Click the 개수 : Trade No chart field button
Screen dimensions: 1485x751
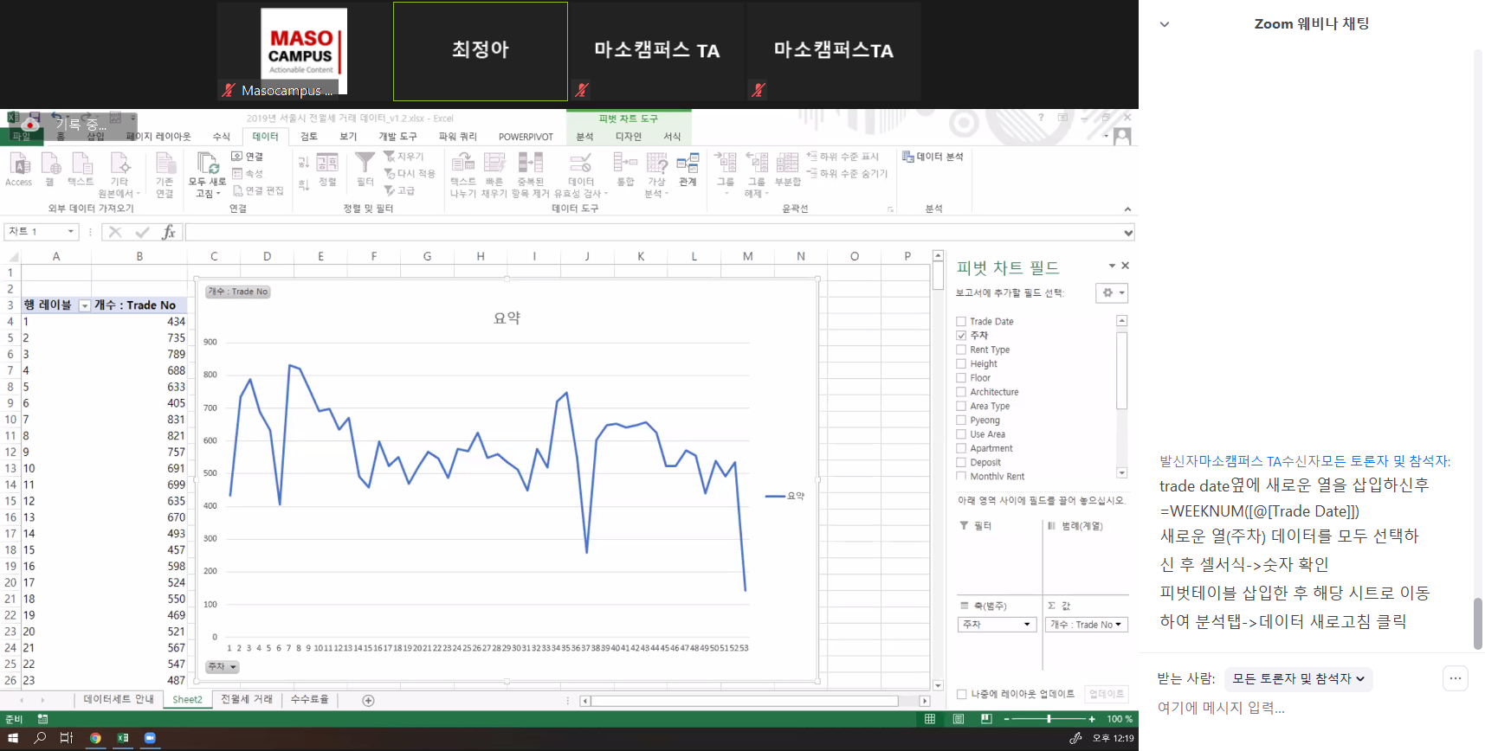pyautogui.click(x=238, y=292)
